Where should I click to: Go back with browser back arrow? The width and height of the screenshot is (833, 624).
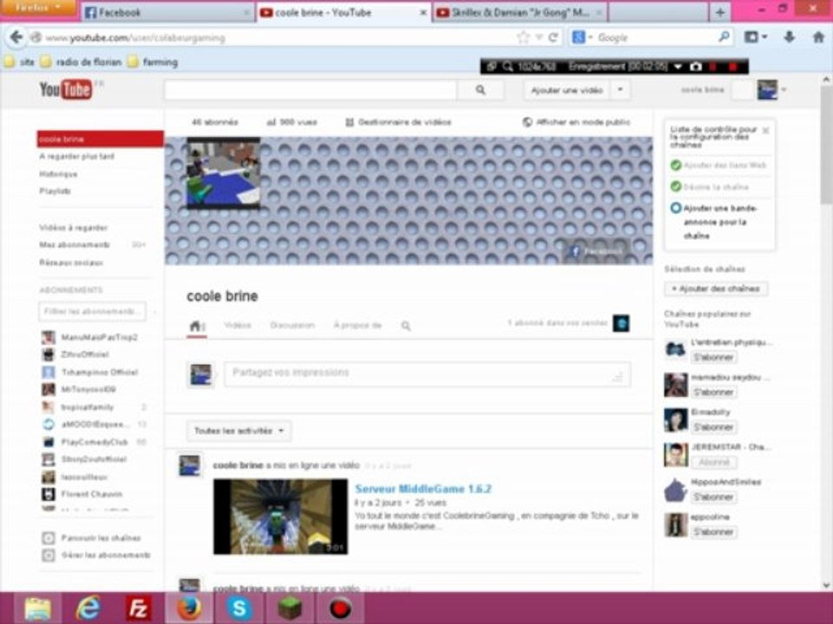tap(16, 37)
